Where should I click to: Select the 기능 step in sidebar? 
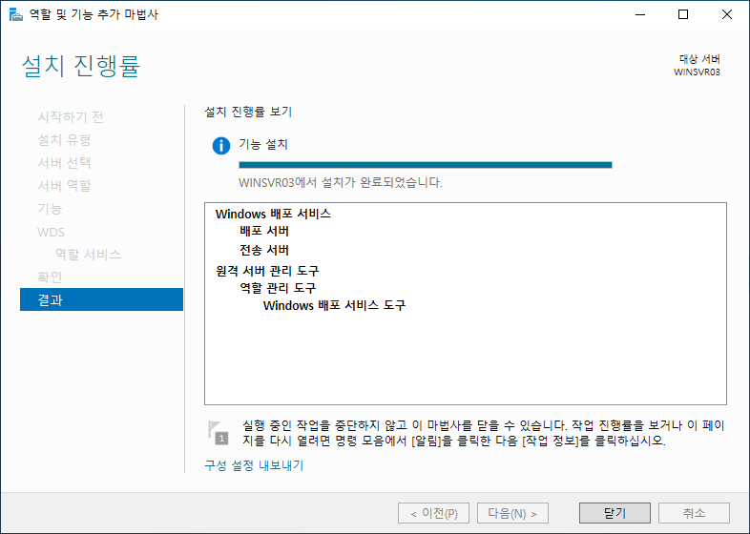[50, 209]
